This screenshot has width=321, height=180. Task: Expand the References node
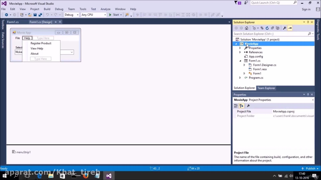click(240, 52)
